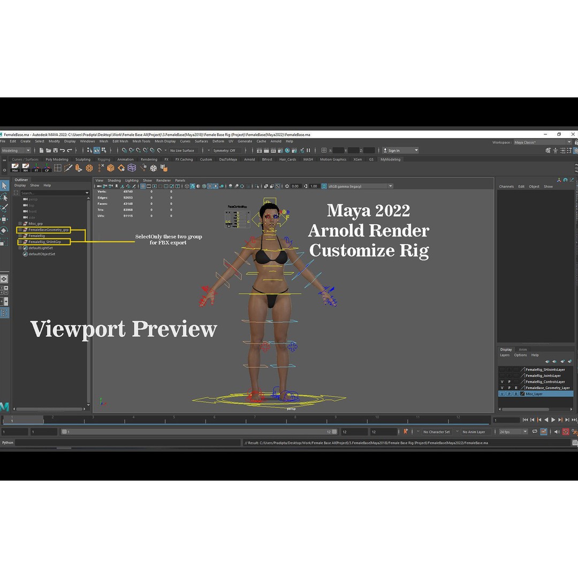Activate the Paint Selection tool
Screen dimensions: 578x578
(x=4, y=208)
